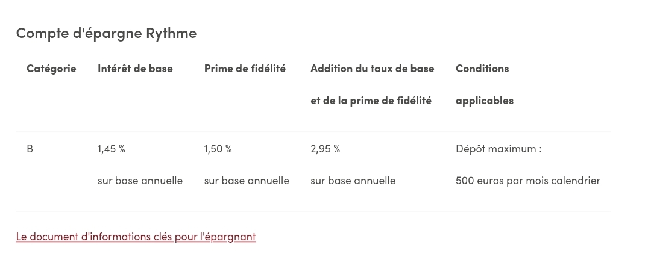Click the word Rythme in the title

click(171, 33)
